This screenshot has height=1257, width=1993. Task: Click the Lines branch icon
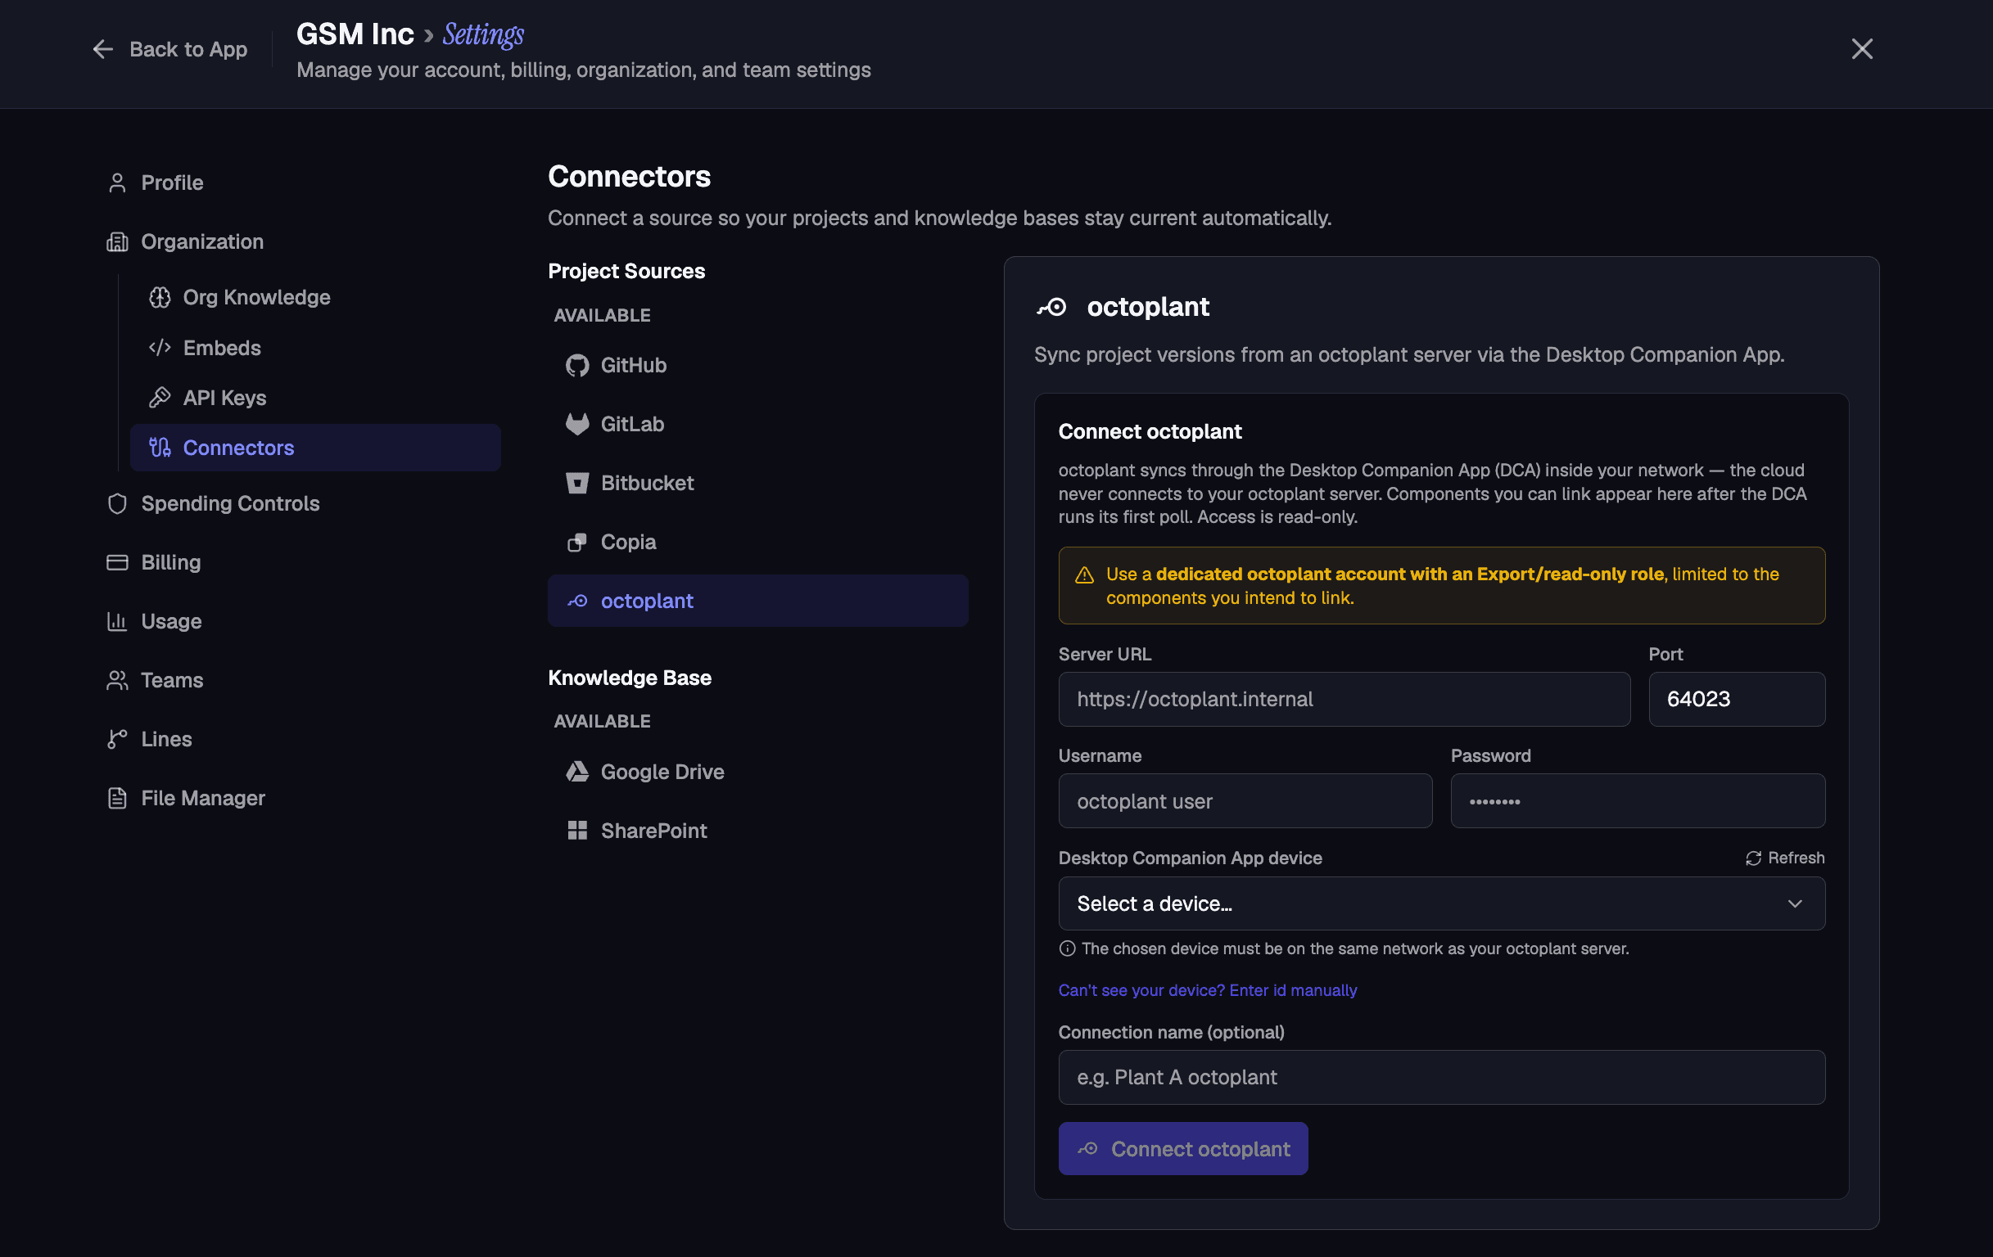(118, 739)
